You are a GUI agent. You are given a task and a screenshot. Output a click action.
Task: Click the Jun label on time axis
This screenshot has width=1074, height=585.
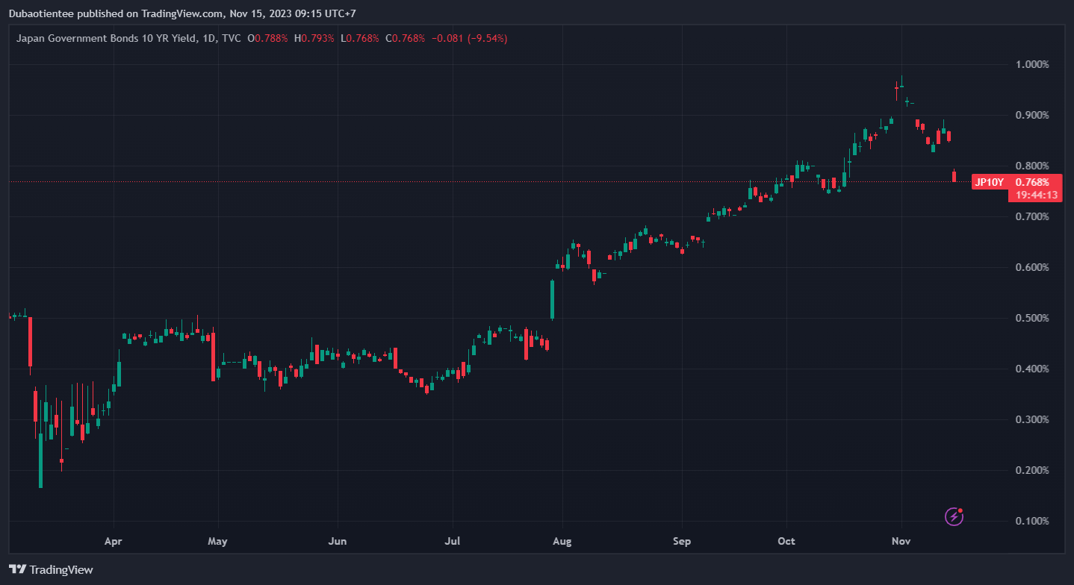338,540
